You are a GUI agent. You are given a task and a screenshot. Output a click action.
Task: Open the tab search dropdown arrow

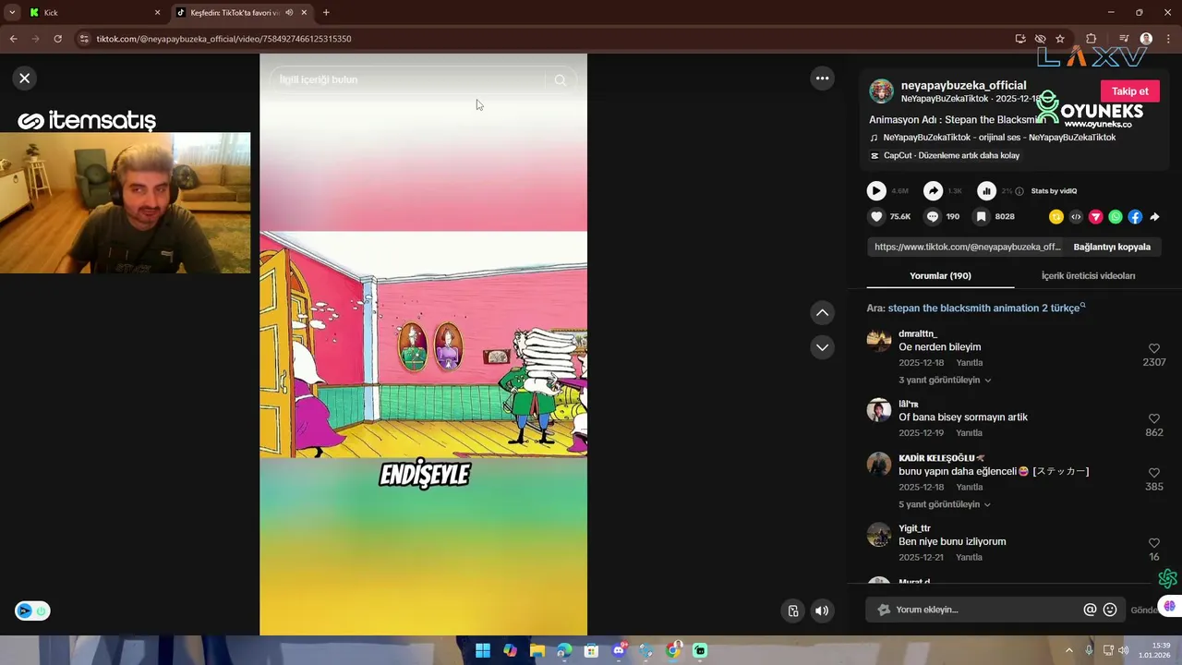pos(11,13)
